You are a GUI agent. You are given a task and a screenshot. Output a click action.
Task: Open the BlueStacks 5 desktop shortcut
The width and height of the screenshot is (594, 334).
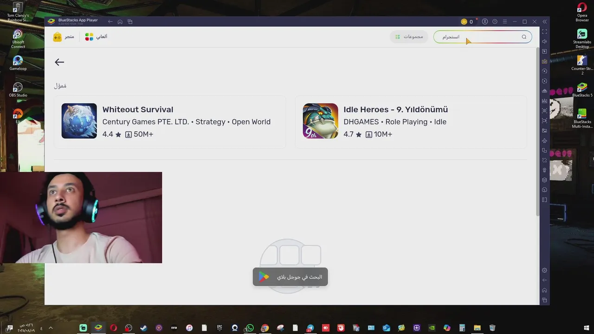point(582,90)
